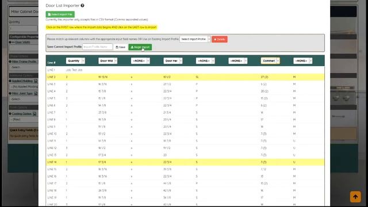Open the --NONE-- dropdown left of Comment
The height and width of the screenshot is (207, 368).
click(x=237, y=61)
